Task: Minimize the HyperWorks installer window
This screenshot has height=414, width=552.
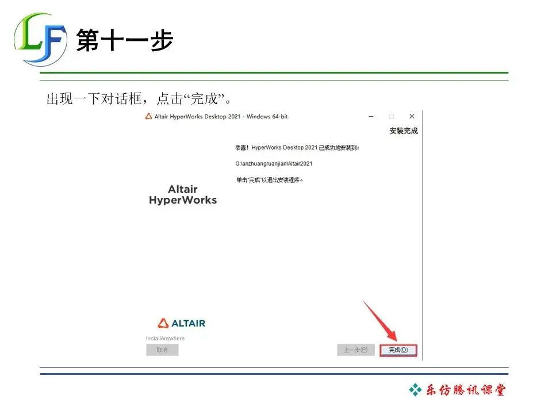Action: point(371,116)
